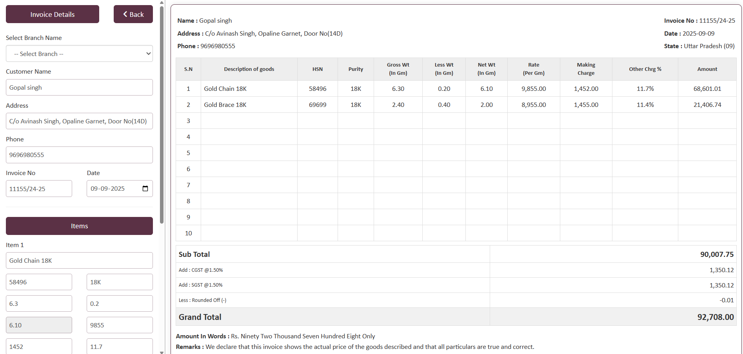Click the Customer Name input field

[79, 88]
